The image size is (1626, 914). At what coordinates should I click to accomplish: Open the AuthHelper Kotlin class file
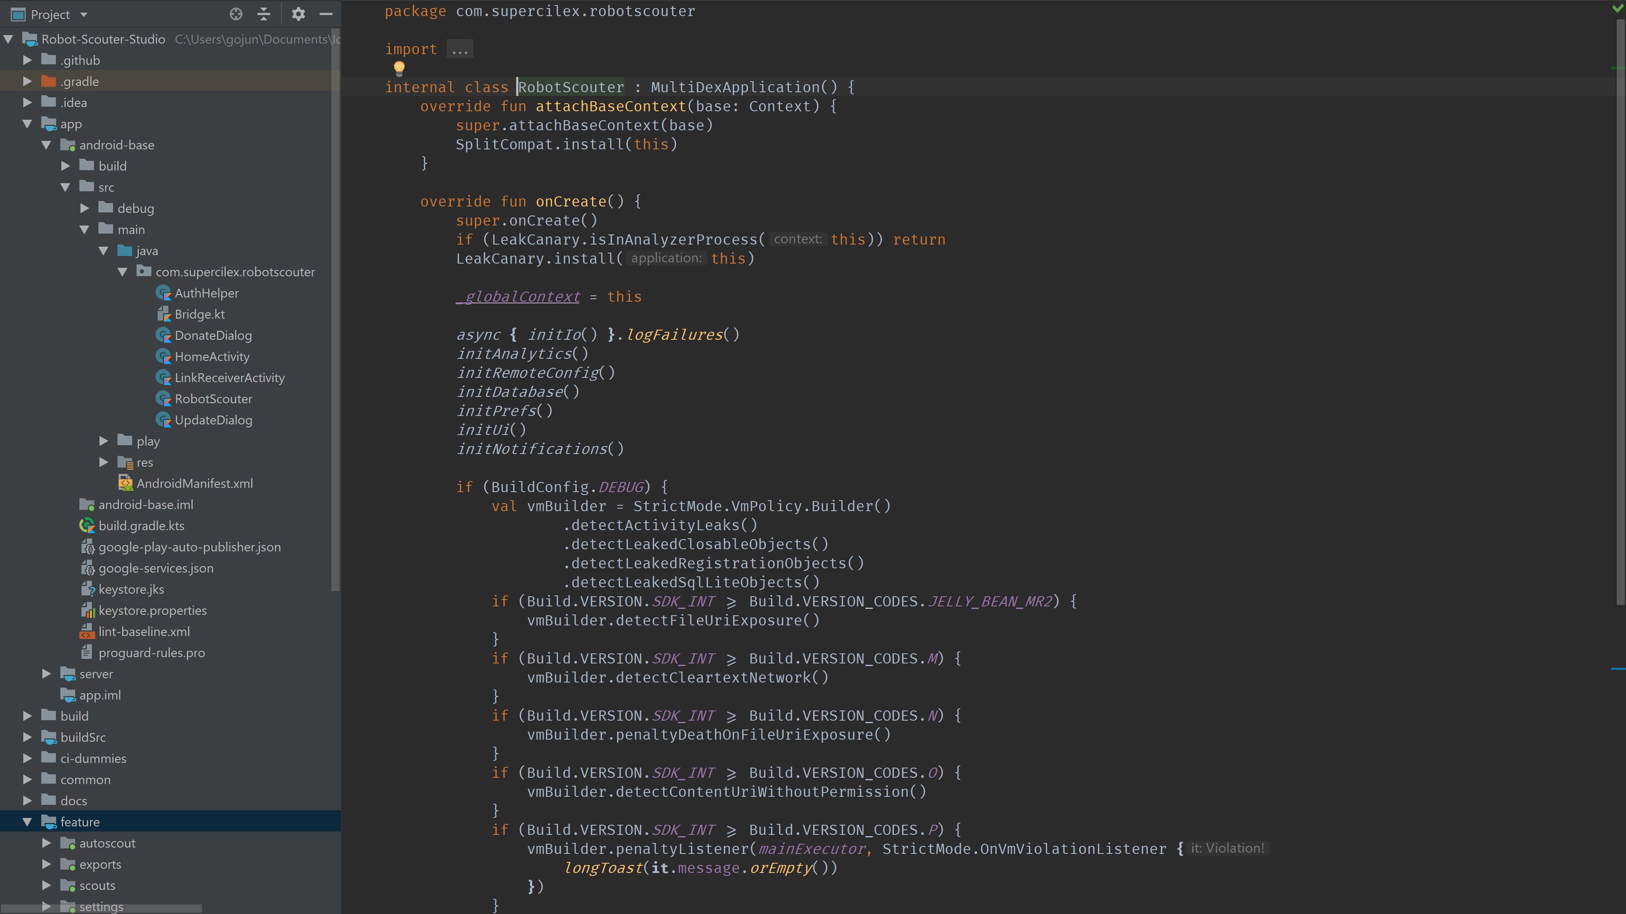206,293
